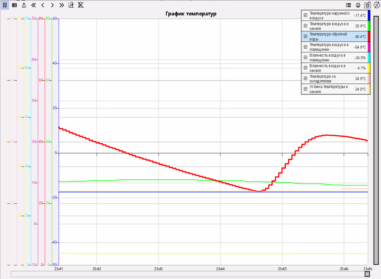
Task: Enable the chart cursor measurement tool
Action: click(71, 5)
